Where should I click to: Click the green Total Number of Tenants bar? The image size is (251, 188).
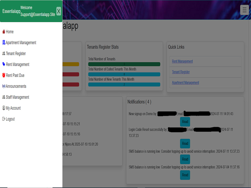(x=124, y=64)
